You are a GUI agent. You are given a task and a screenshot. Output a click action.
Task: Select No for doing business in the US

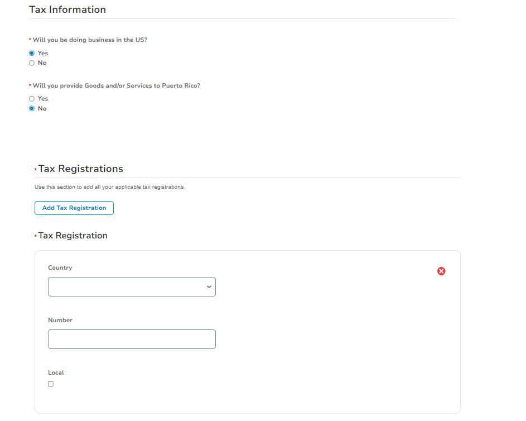coord(32,63)
